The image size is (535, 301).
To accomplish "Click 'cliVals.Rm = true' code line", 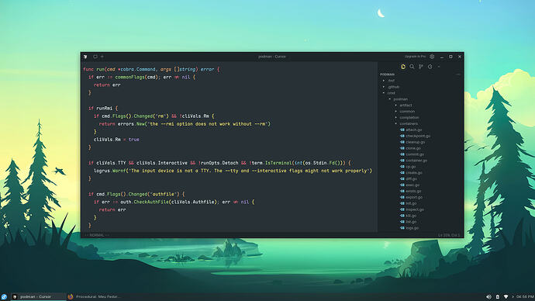I will coord(116,140).
